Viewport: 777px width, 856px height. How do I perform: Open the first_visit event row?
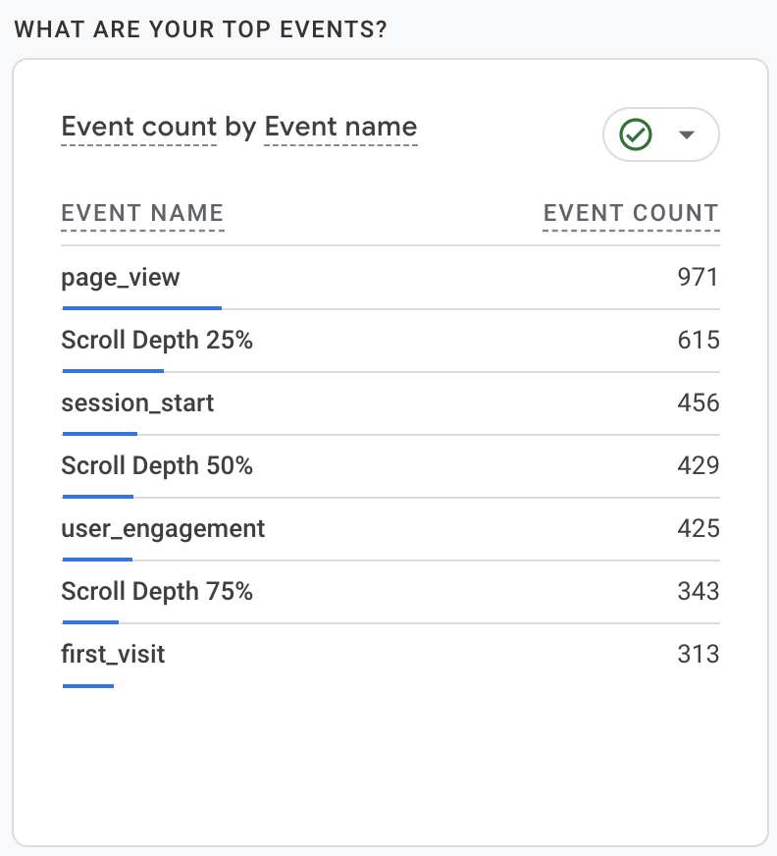(113, 655)
